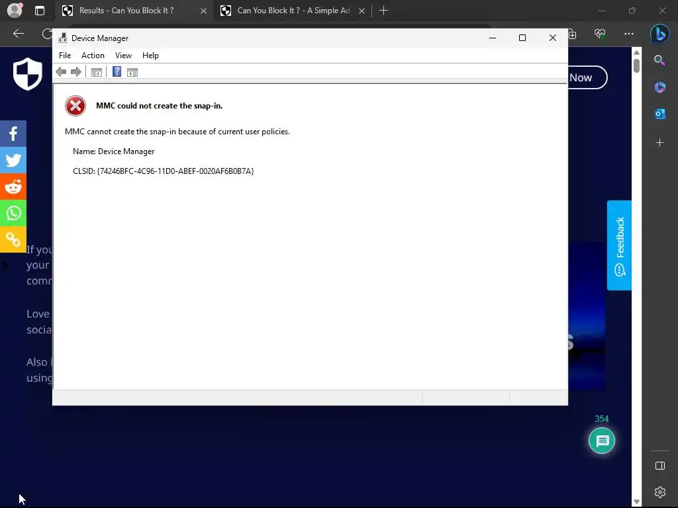Copy link with yellow chain button

coord(13,239)
